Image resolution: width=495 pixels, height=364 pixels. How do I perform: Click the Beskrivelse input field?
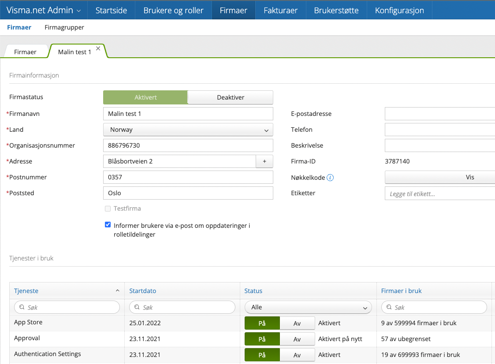[x=440, y=145]
